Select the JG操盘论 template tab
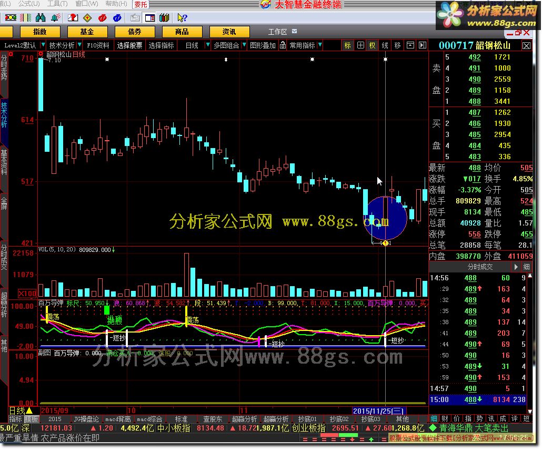The height and width of the screenshot is (449, 542). click(86, 419)
